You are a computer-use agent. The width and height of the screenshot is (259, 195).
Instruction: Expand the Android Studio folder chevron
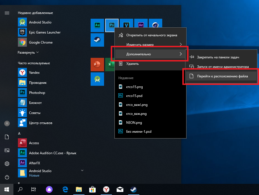point(82,170)
